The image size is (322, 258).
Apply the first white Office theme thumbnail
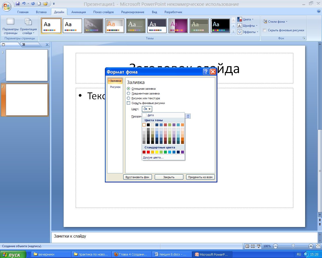click(51, 26)
